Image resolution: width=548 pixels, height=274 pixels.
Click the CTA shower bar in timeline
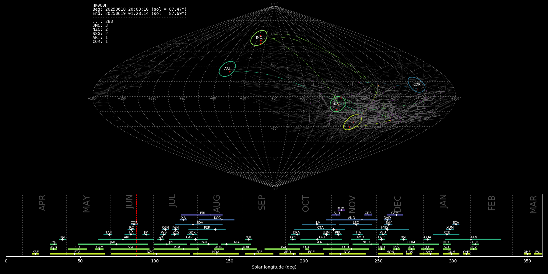pyautogui.click(x=320, y=230)
